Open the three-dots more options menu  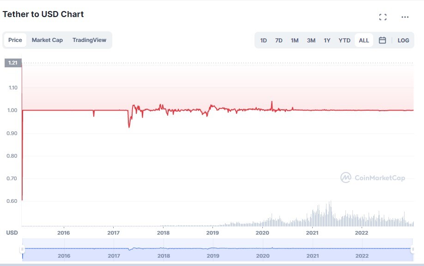pos(405,17)
